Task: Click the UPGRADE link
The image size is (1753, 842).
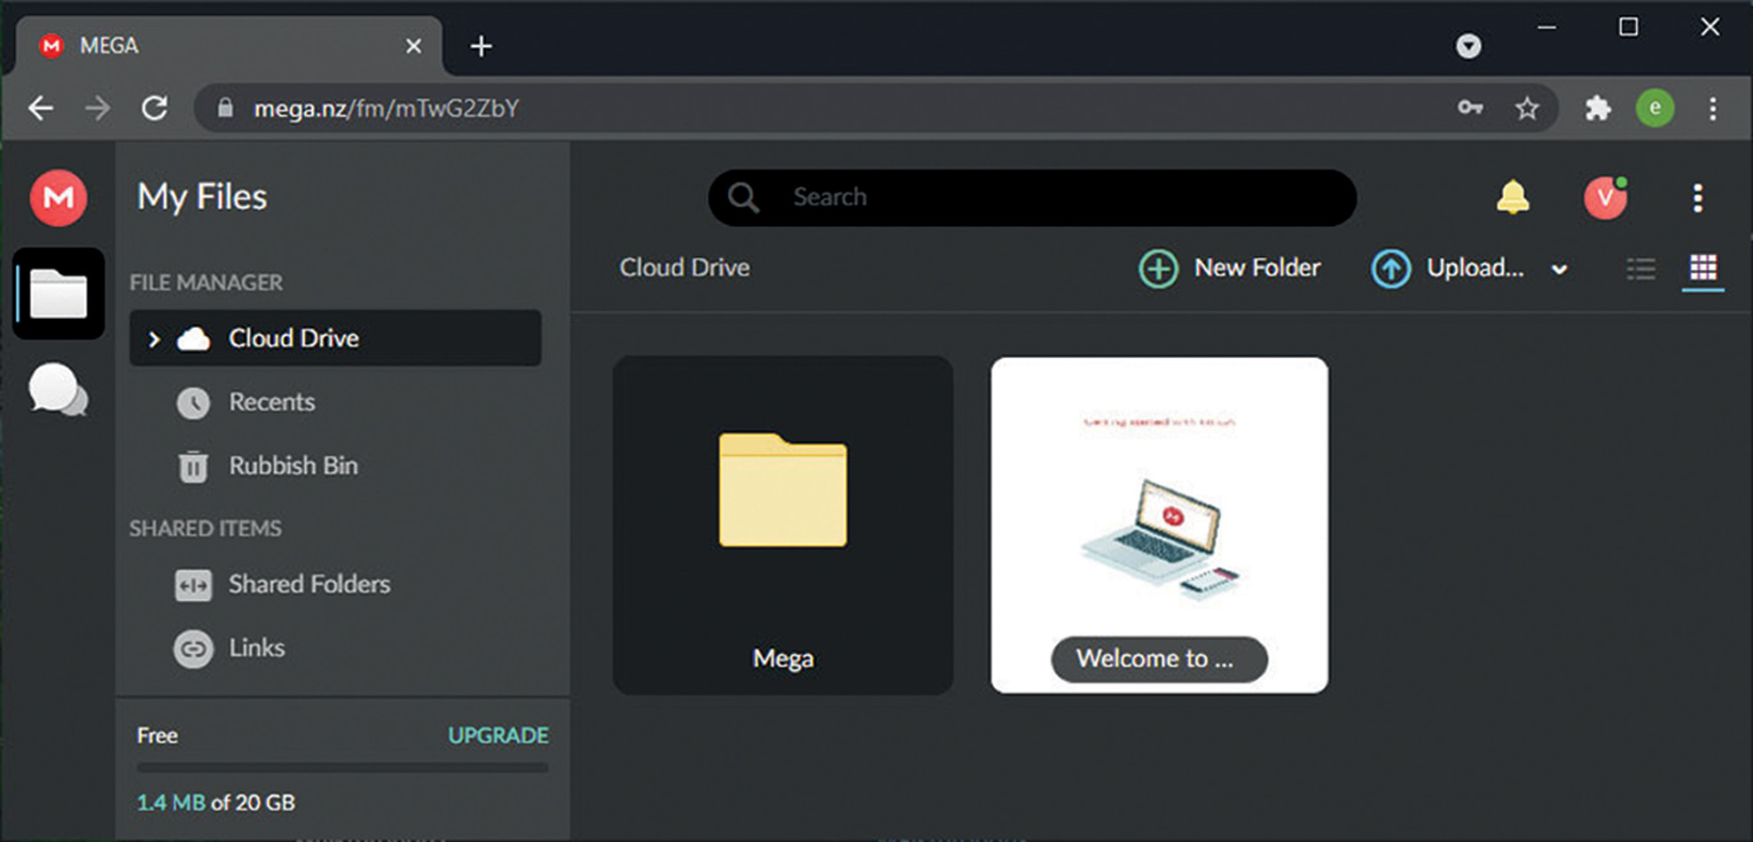Action: 498,736
